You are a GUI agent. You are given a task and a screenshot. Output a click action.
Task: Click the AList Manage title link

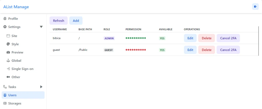click(16, 7)
